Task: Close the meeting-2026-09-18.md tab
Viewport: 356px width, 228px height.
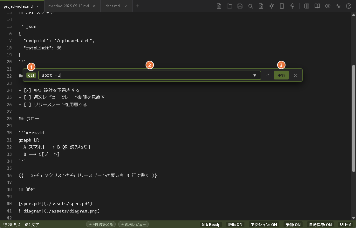Action: click(94, 6)
